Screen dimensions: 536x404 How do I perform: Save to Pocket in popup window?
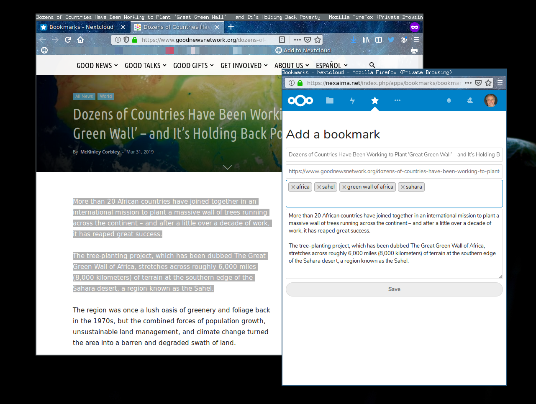[478, 83]
